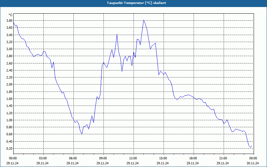Click the "3,20" y-axis value

[x=10, y=42]
